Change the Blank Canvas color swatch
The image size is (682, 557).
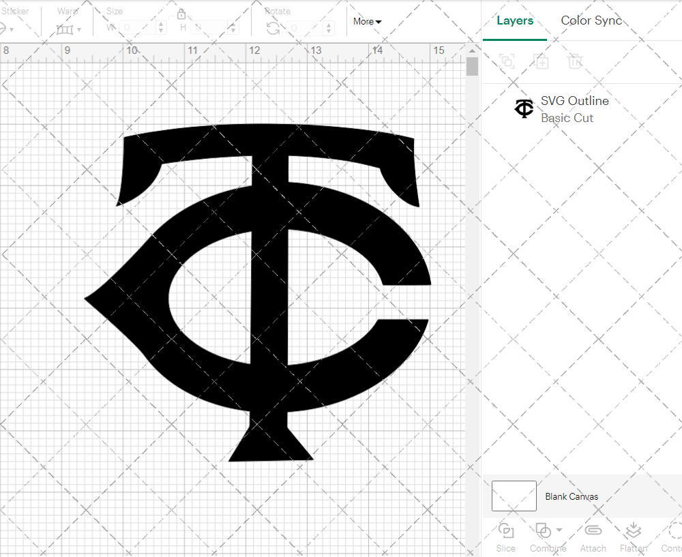(513, 496)
